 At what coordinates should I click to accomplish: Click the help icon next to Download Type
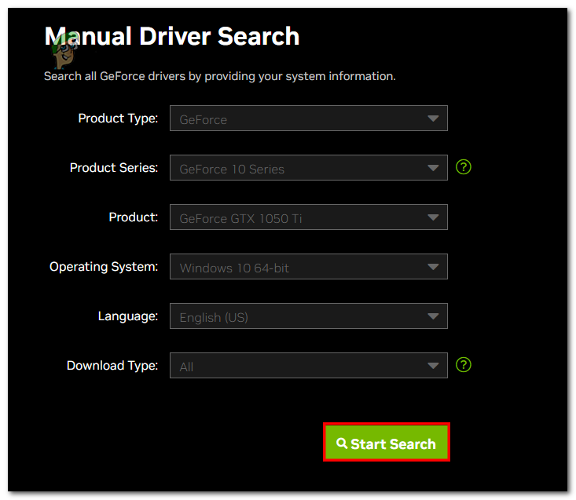pos(463,365)
